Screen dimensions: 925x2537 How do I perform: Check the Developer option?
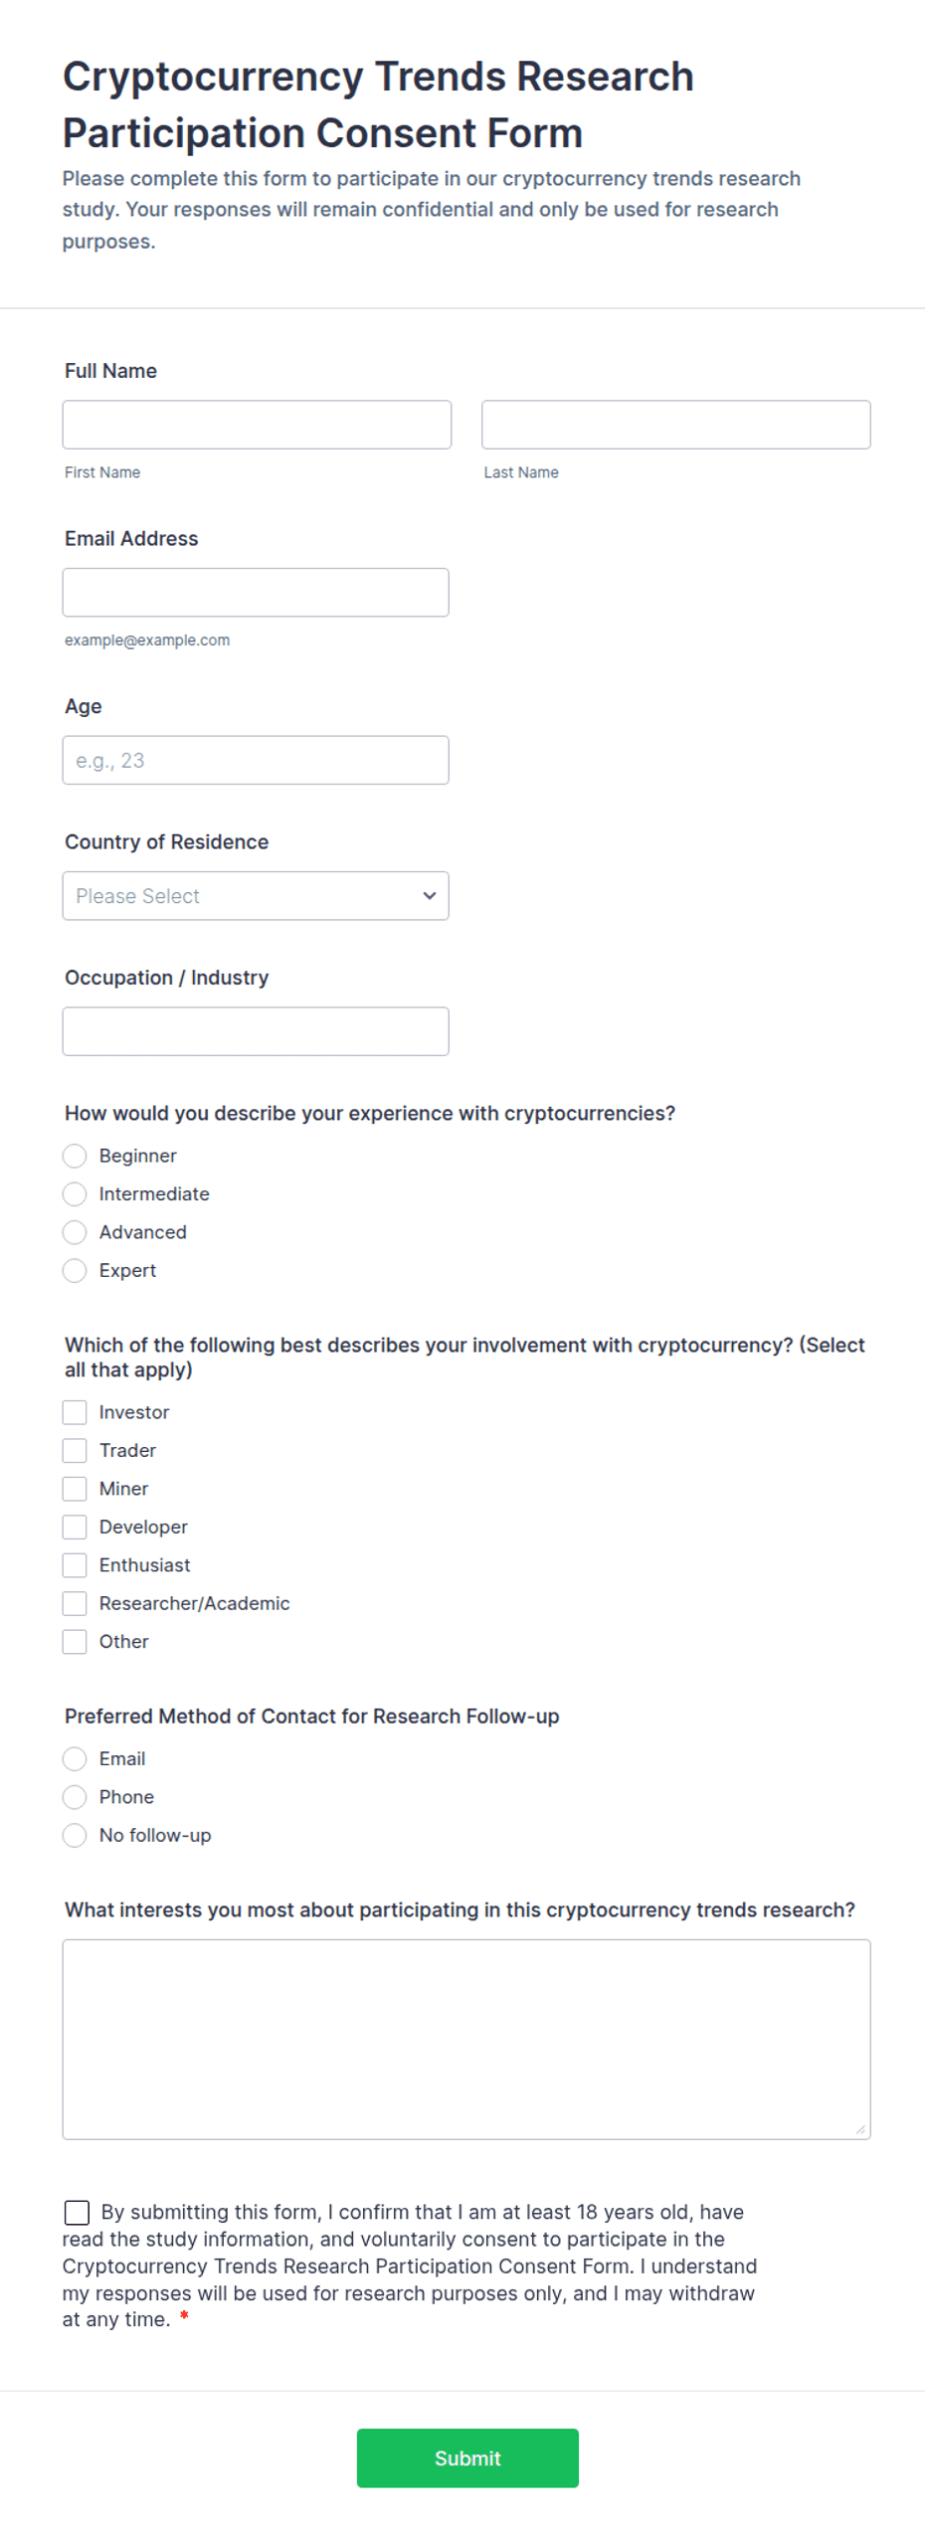(75, 1528)
